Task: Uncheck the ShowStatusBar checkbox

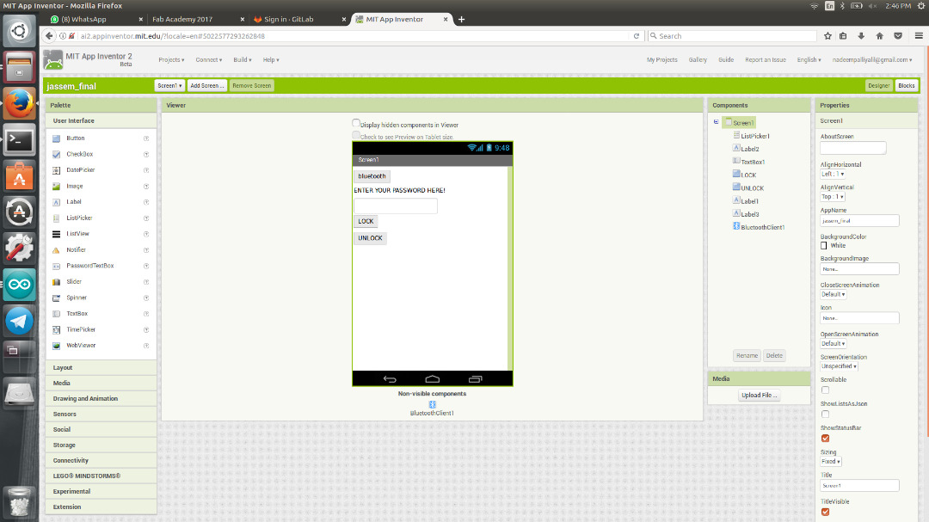Action: click(x=825, y=439)
